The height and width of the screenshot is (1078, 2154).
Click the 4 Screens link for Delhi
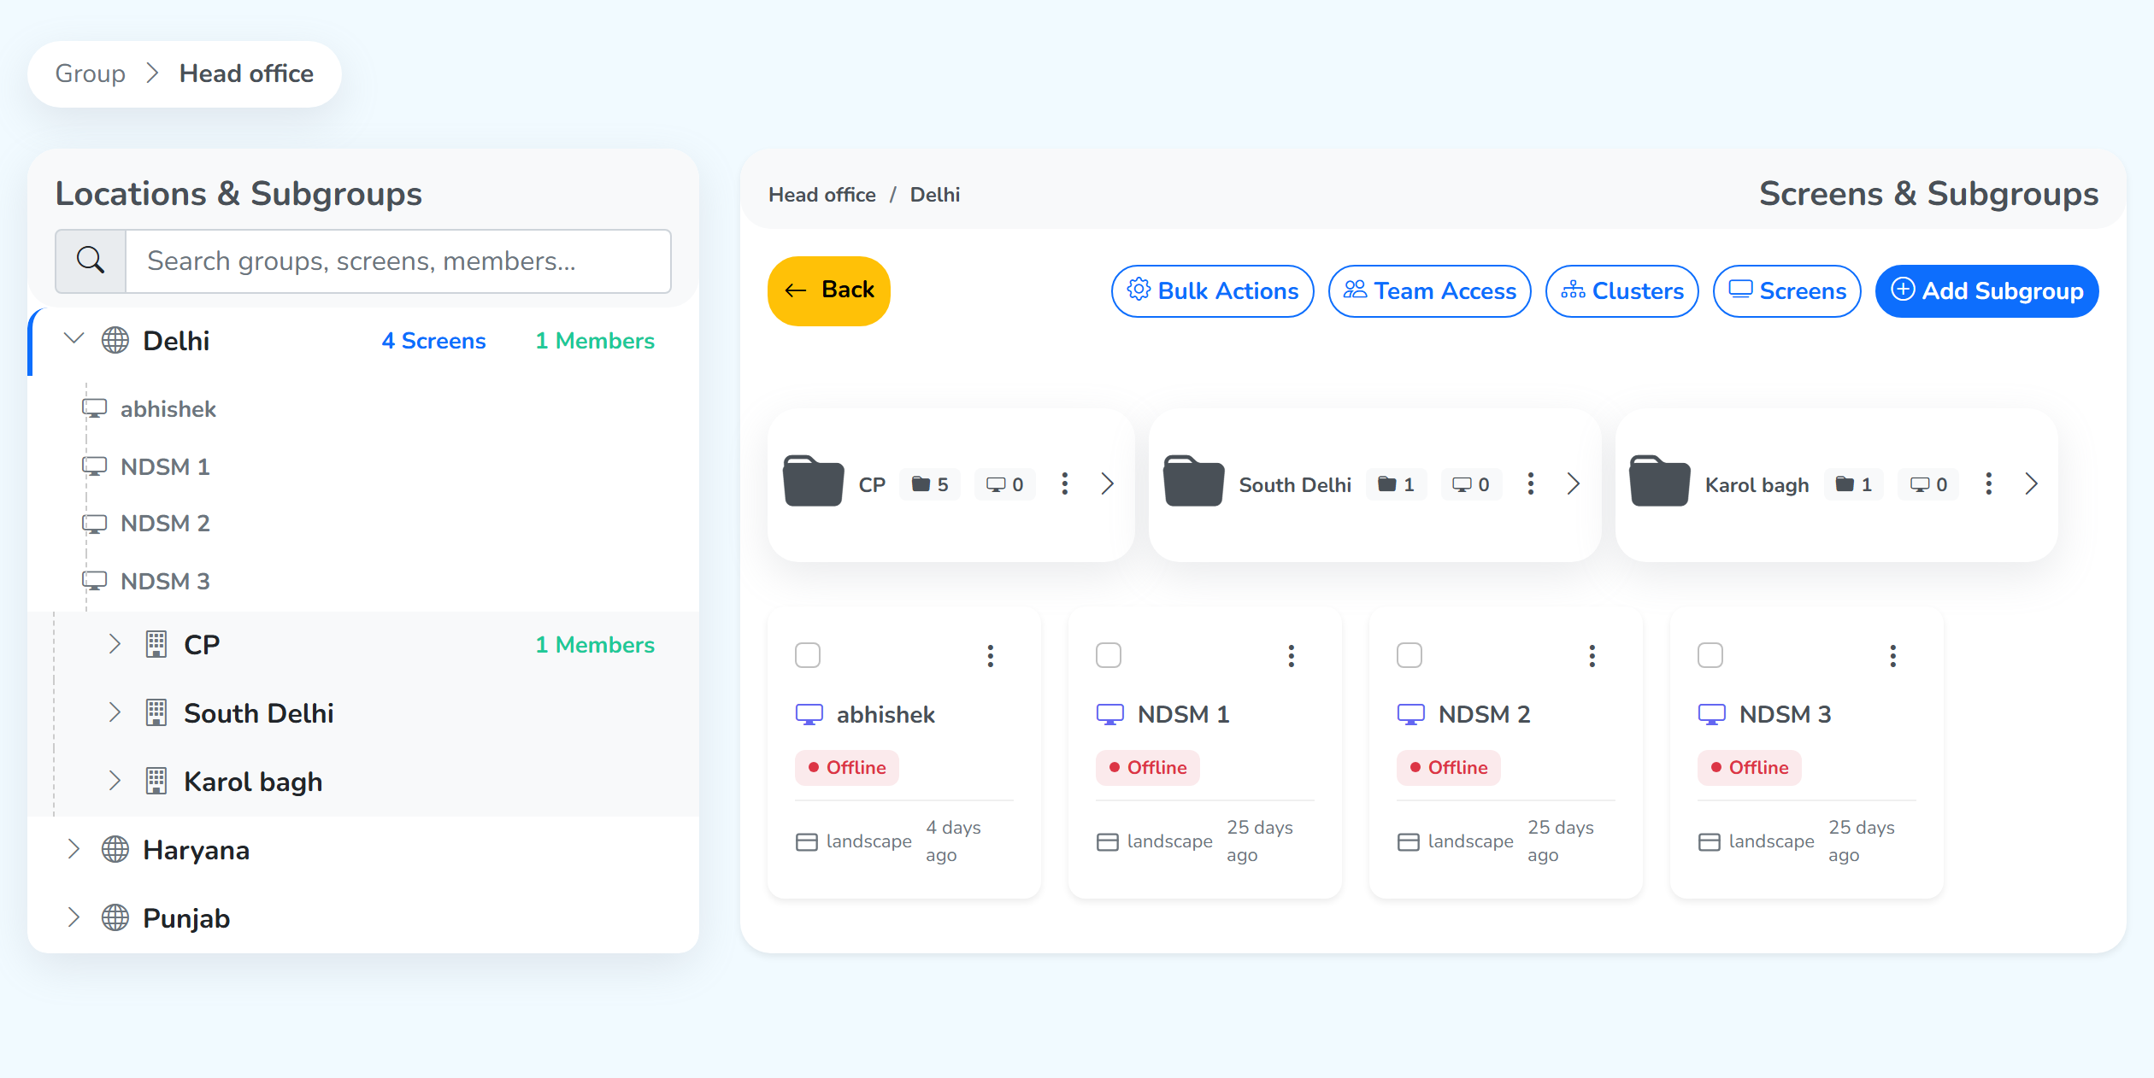pos(433,341)
